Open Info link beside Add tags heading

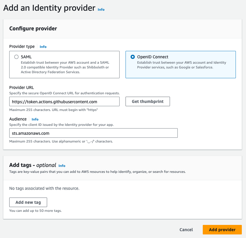point(62,166)
